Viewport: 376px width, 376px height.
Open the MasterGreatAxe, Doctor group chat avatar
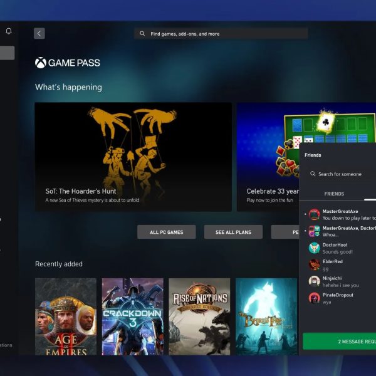click(x=314, y=231)
